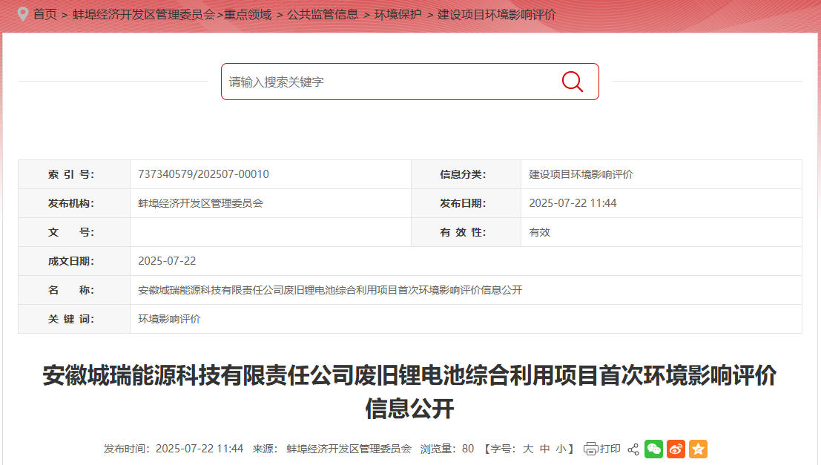The height and width of the screenshot is (465, 821).
Task: Open the share icon next to 打印
Action: click(x=633, y=449)
